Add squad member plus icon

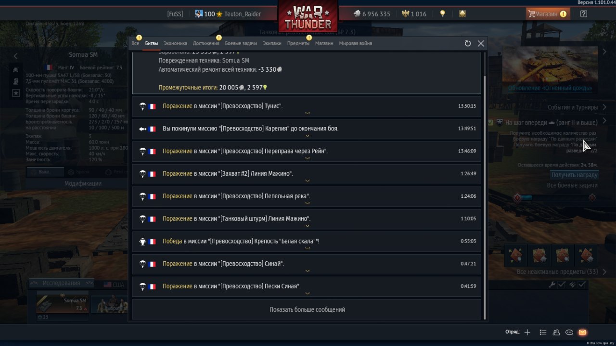pyautogui.click(x=527, y=332)
